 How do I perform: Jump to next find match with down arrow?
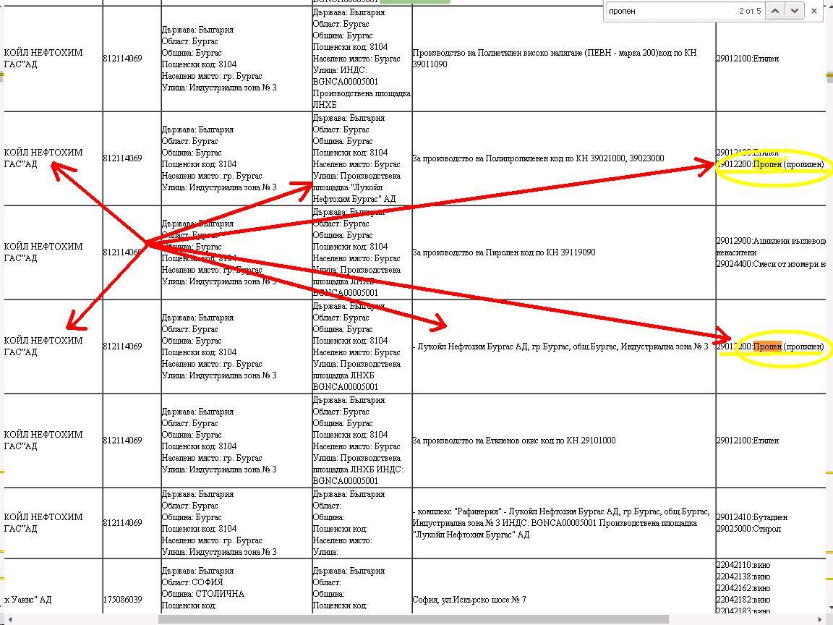point(794,11)
